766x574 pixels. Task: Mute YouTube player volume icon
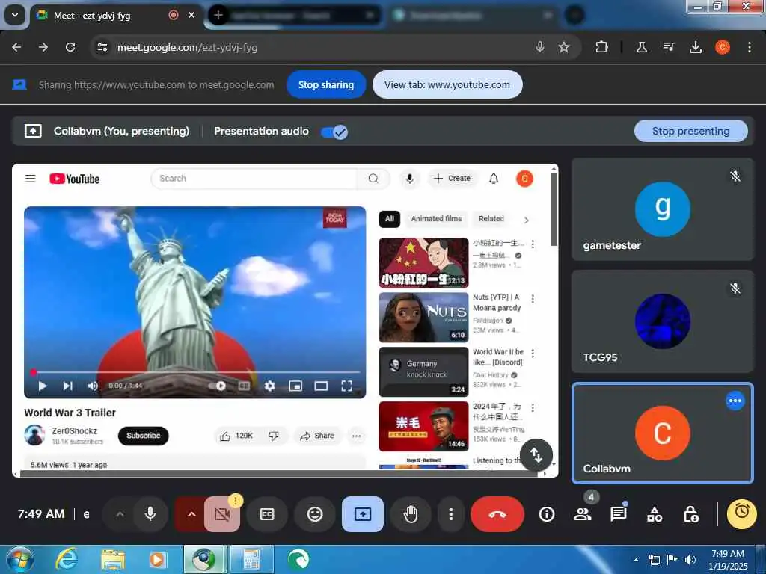[93, 386]
